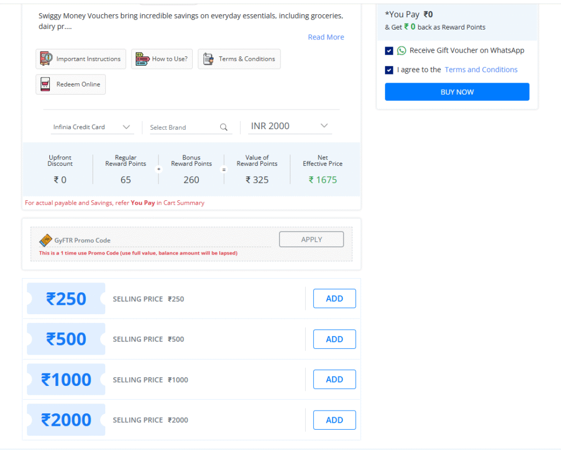Viewport: 561px width, 450px height.
Task: Select the ₹500 voucher denomination tile
Action: [66, 338]
